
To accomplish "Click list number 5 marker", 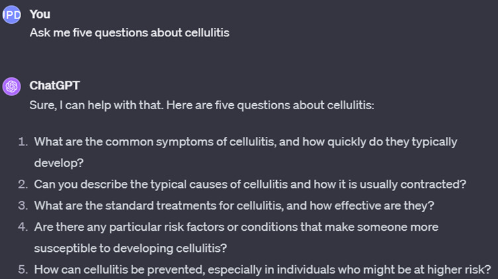I will [23, 270].
